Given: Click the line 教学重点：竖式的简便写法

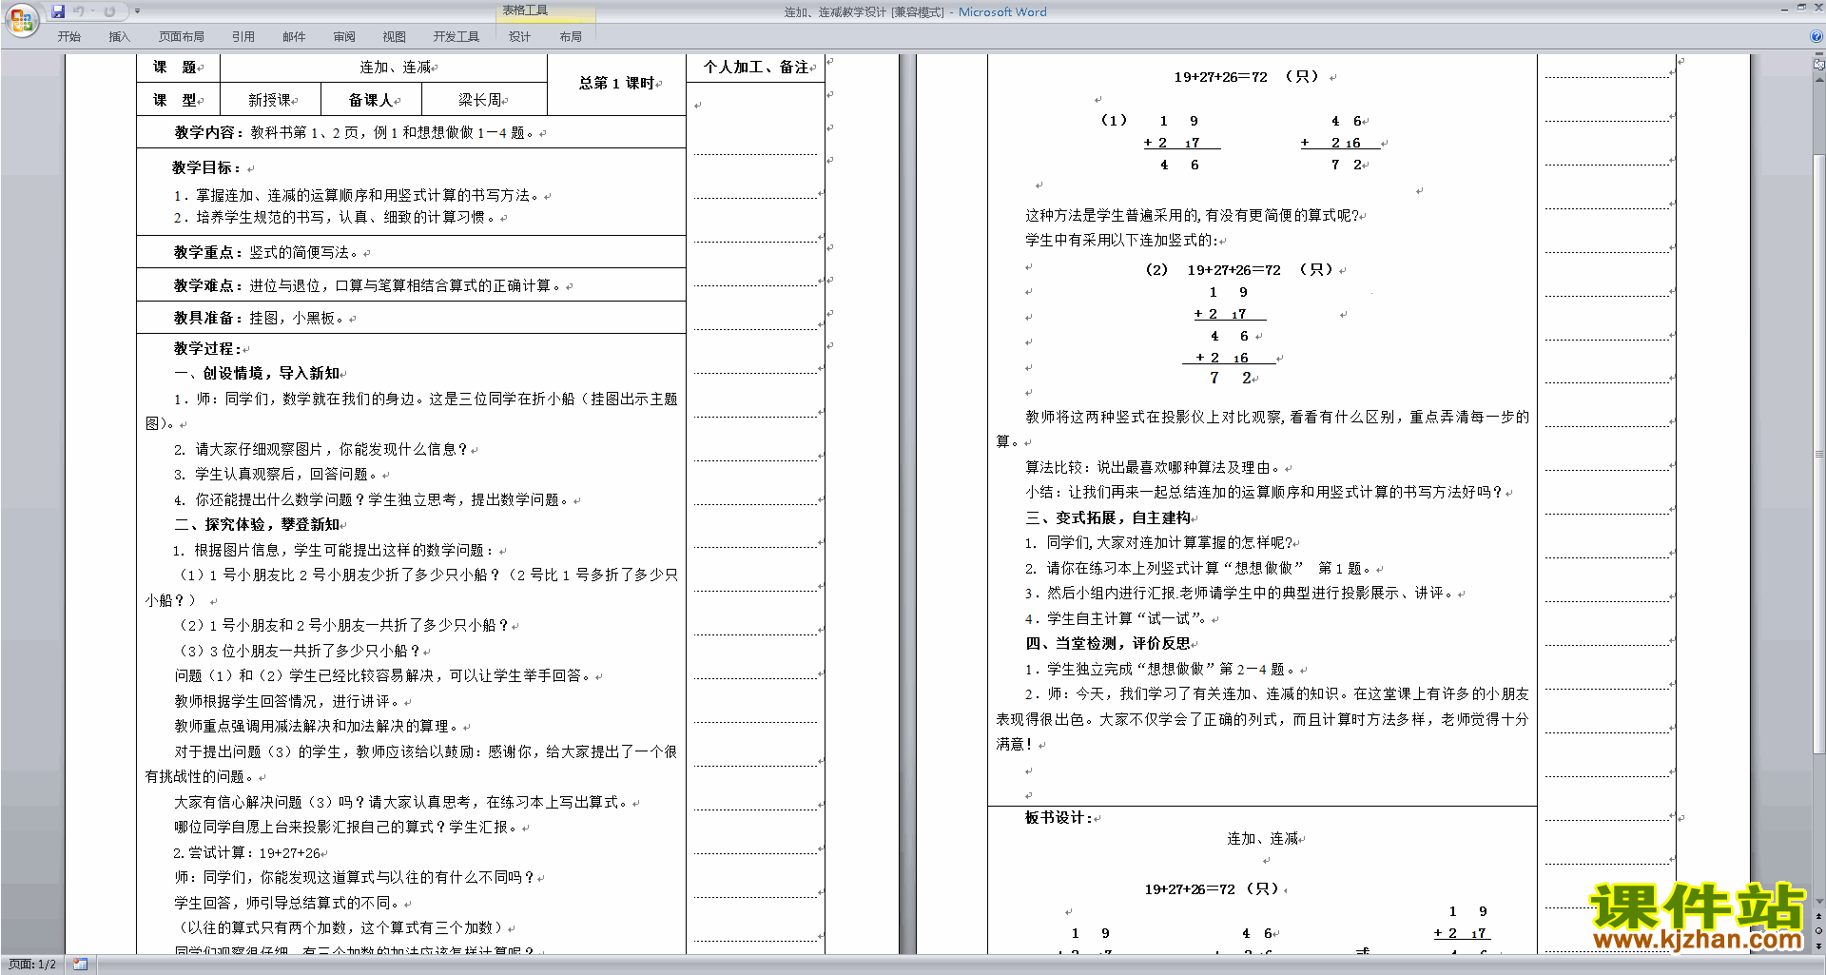Looking at the screenshot, I should [x=266, y=253].
